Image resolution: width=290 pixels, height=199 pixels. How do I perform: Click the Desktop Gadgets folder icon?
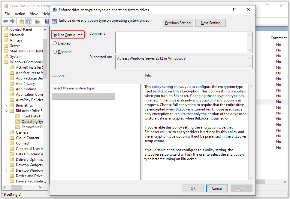(x=12, y=165)
